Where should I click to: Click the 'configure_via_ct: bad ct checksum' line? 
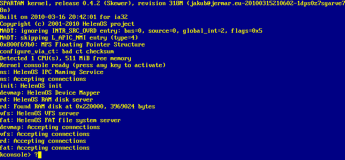[x=57, y=52]
